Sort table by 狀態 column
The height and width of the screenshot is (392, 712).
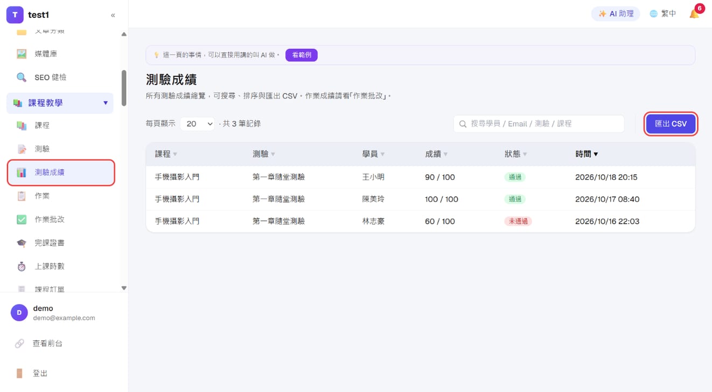515,154
